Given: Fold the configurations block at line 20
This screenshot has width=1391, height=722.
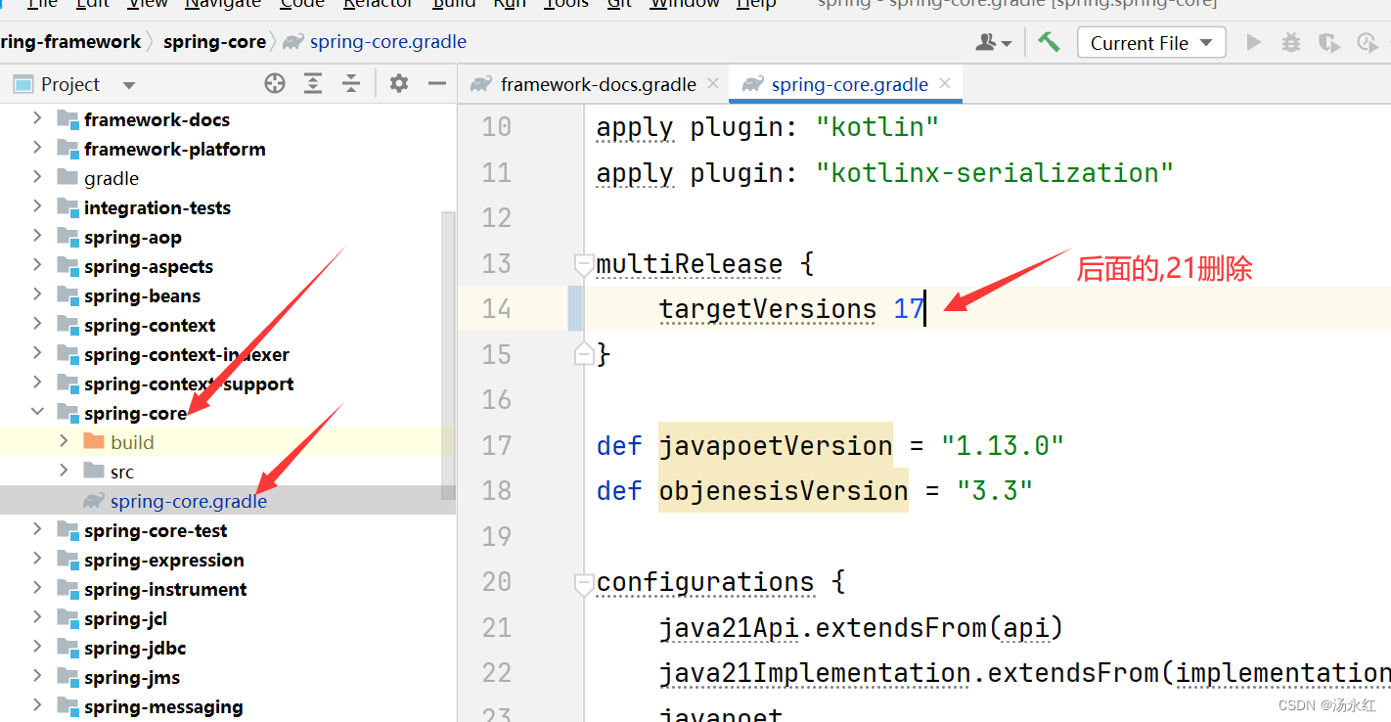Looking at the screenshot, I should [584, 583].
